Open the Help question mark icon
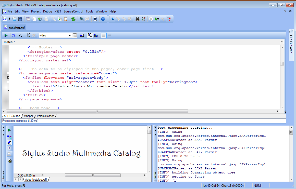The height and width of the screenshot is (189, 296). coord(103,19)
